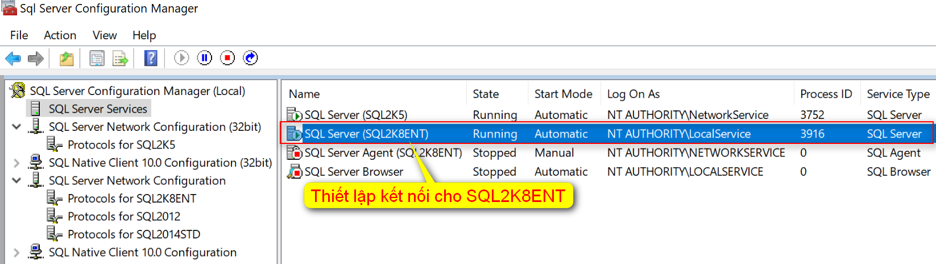Select Protocols for SQL2014STD tree item
Screen dimensions: 936x264
(134, 234)
